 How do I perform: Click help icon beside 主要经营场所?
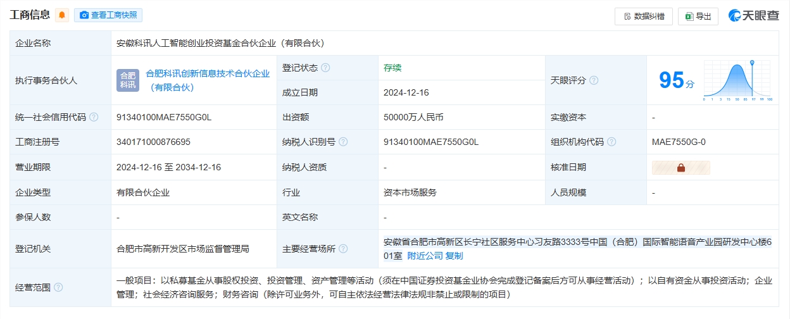[343, 249]
